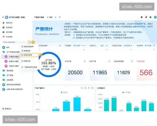The image size is (157, 126).
Task: Click the 20500 计划产量 value
Action: (75, 72)
